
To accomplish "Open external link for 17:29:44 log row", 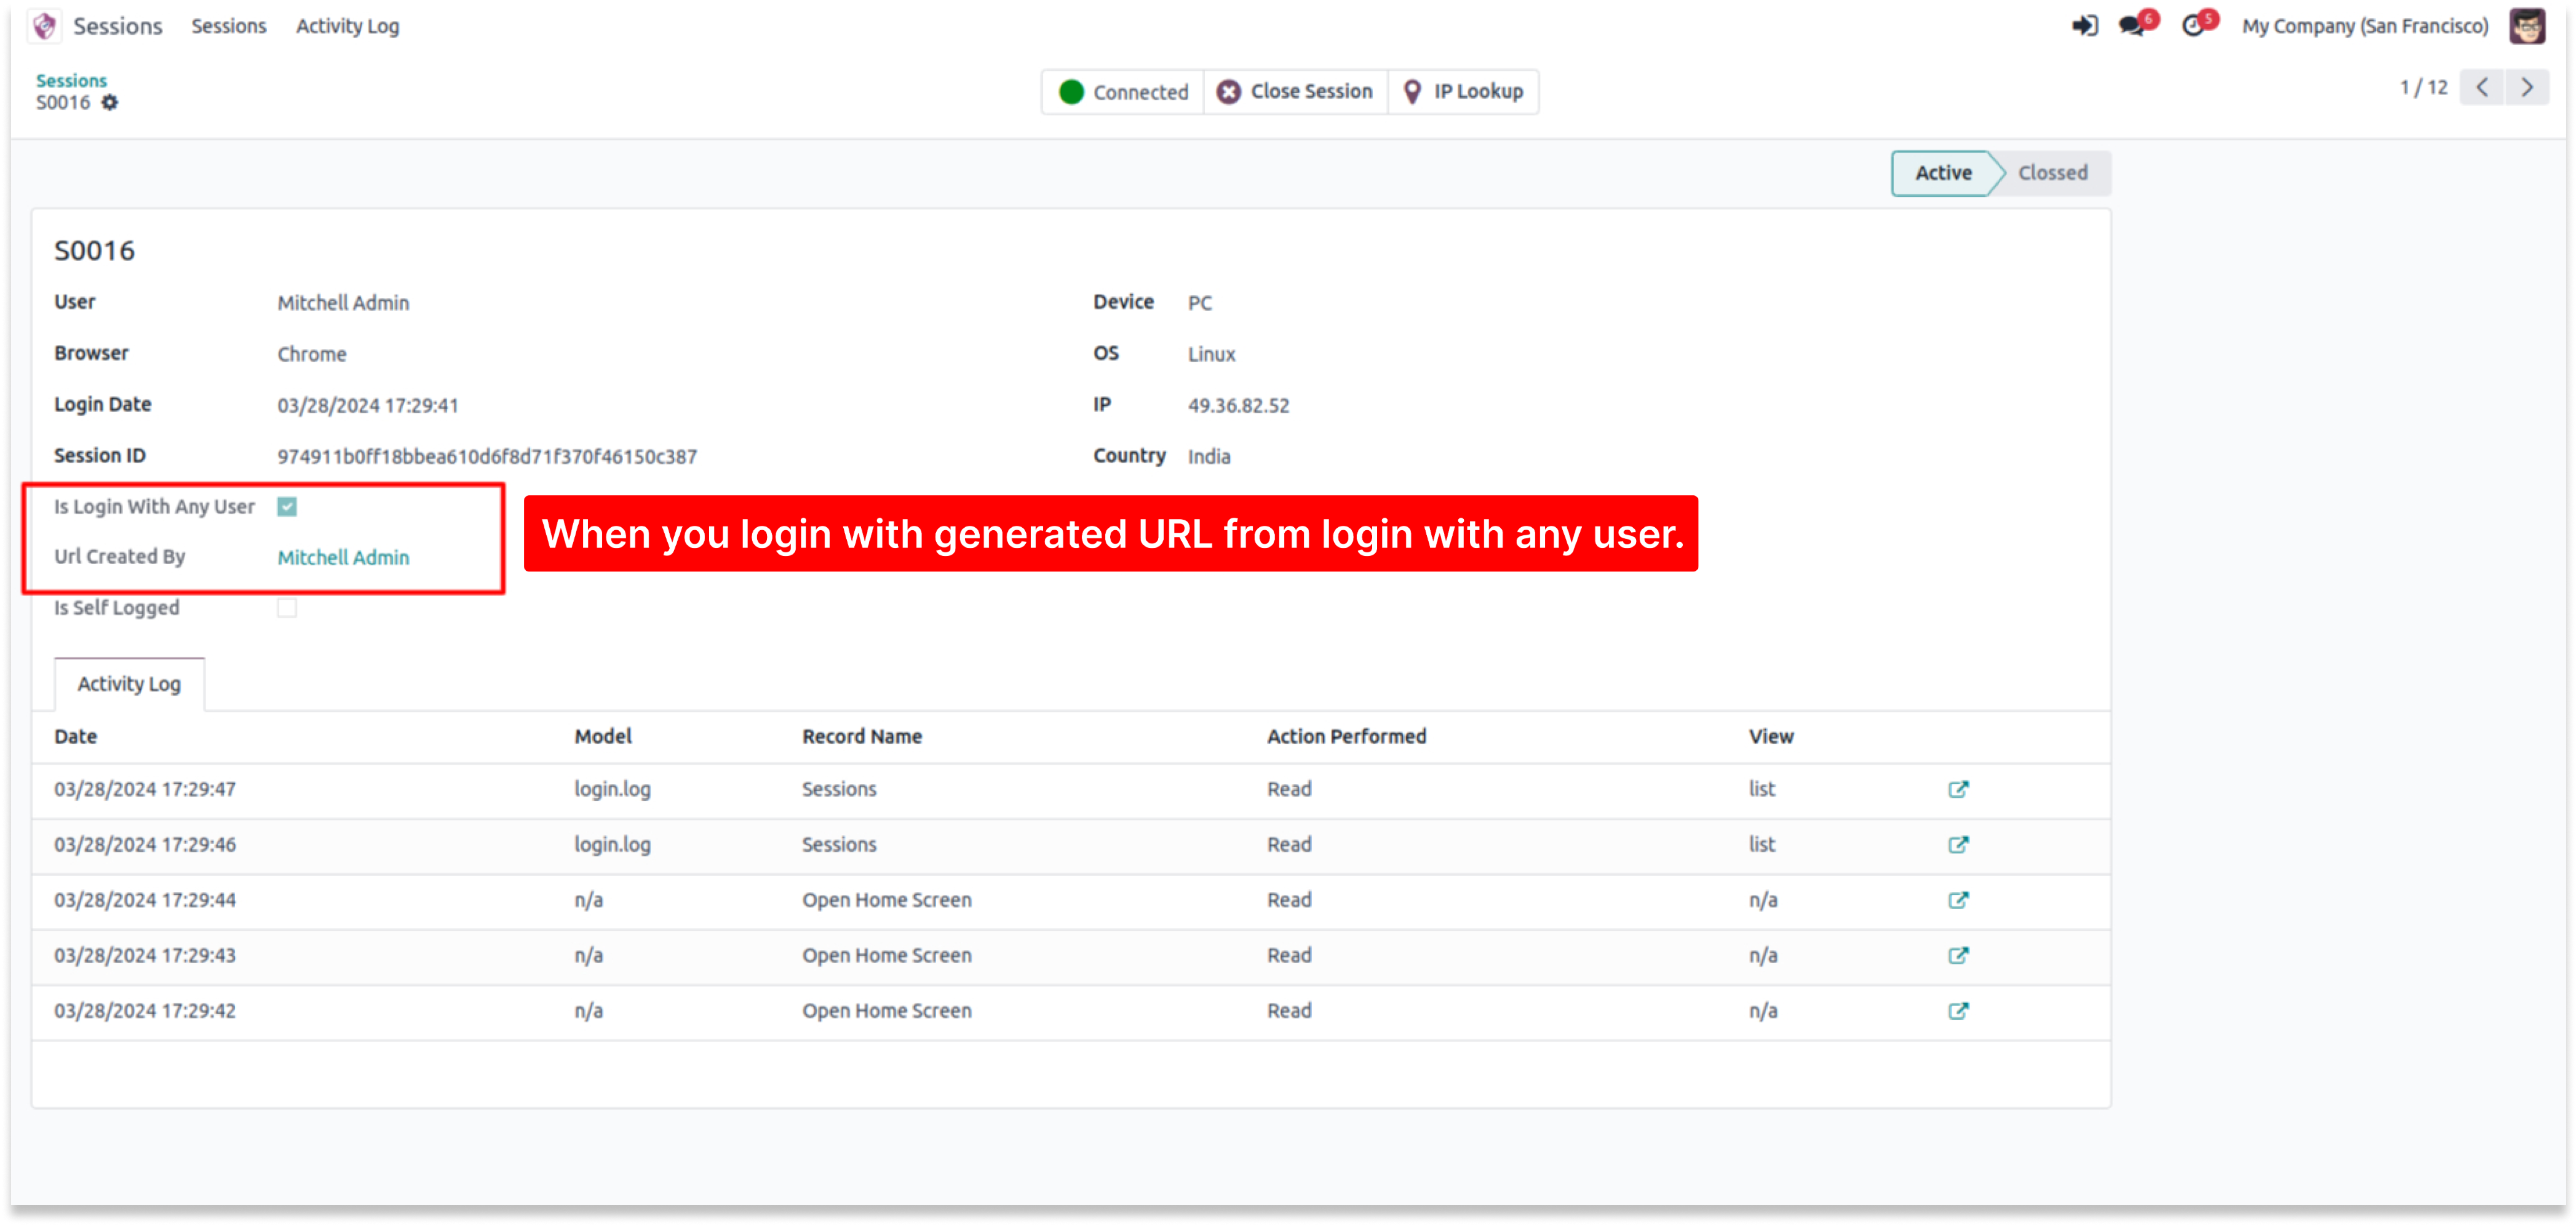I will coord(1958,900).
